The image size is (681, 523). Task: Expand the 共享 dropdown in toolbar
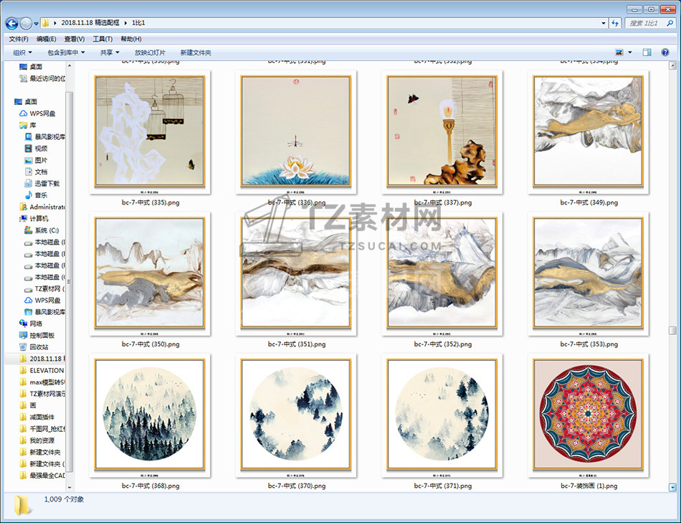pyautogui.click(x=110, y=52)
